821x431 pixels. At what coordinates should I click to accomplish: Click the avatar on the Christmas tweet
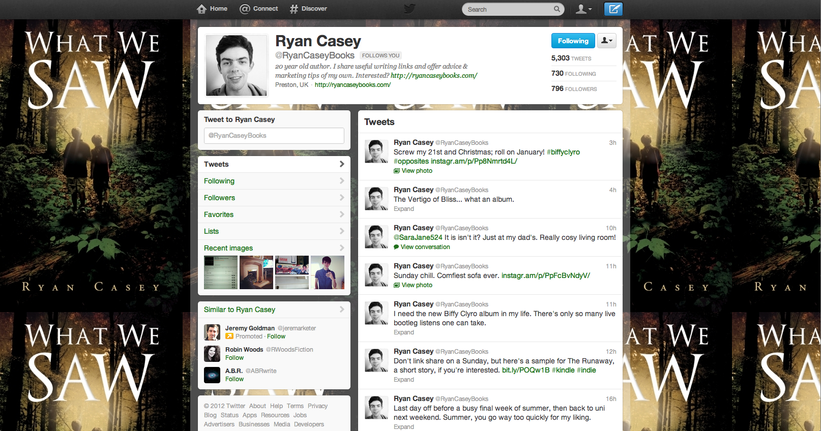point(376,151)
